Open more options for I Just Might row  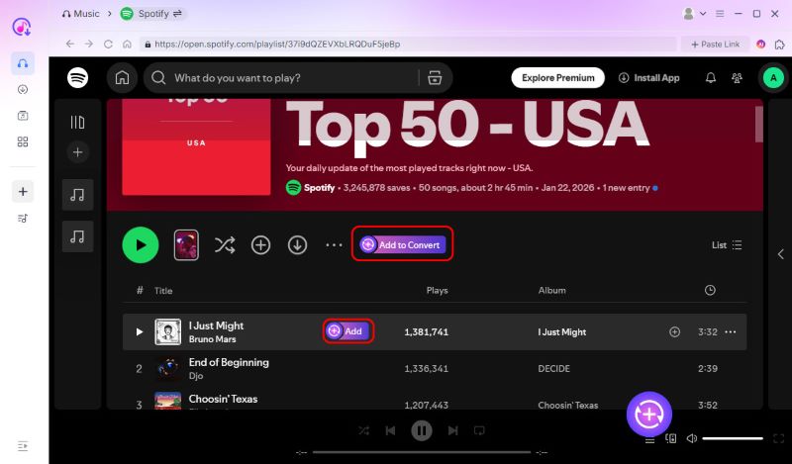[x=731, y=331]
